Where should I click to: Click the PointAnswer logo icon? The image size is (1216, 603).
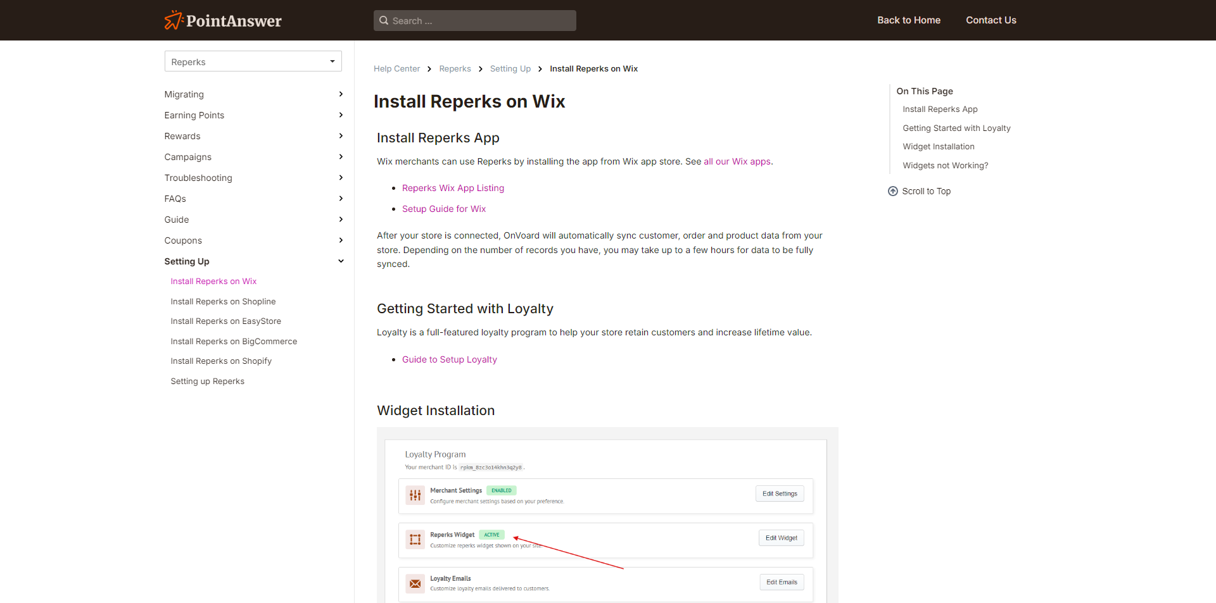174,20
